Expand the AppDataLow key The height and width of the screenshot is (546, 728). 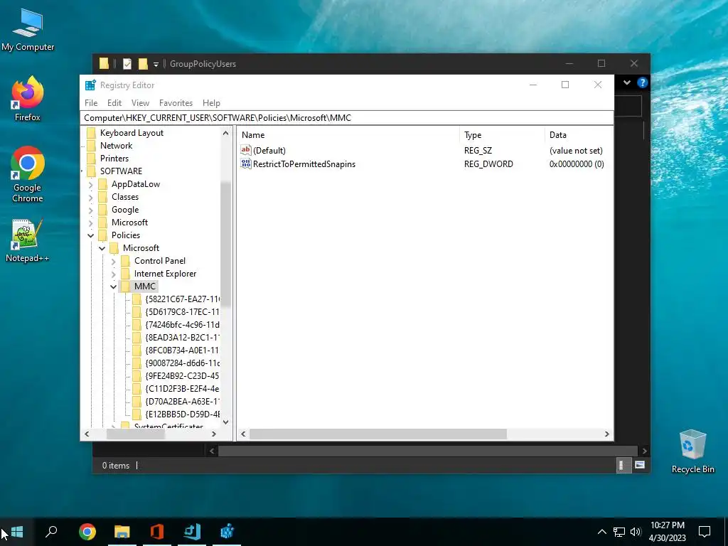(x=91, y=184)
